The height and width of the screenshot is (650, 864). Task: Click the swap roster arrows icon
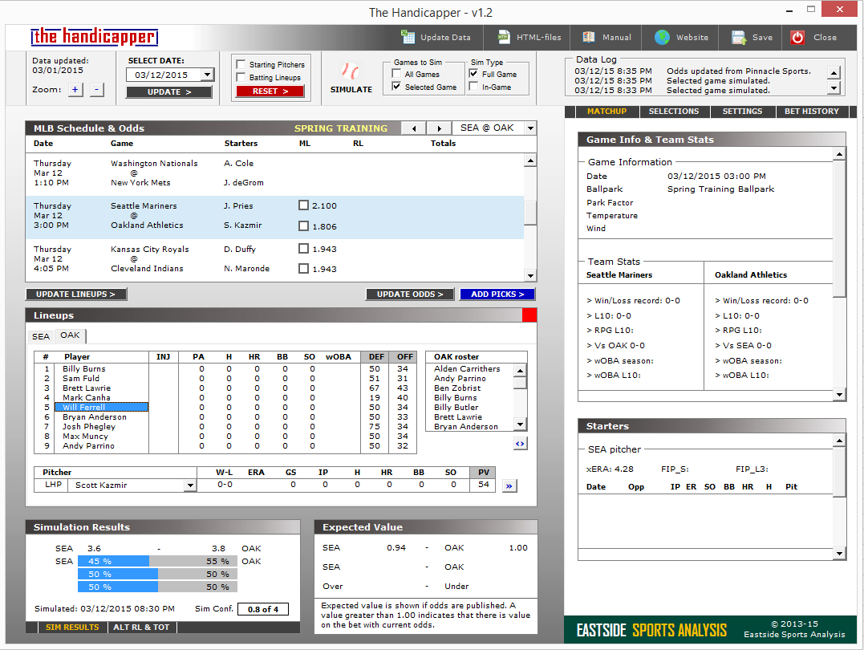(x=520, y=443)
